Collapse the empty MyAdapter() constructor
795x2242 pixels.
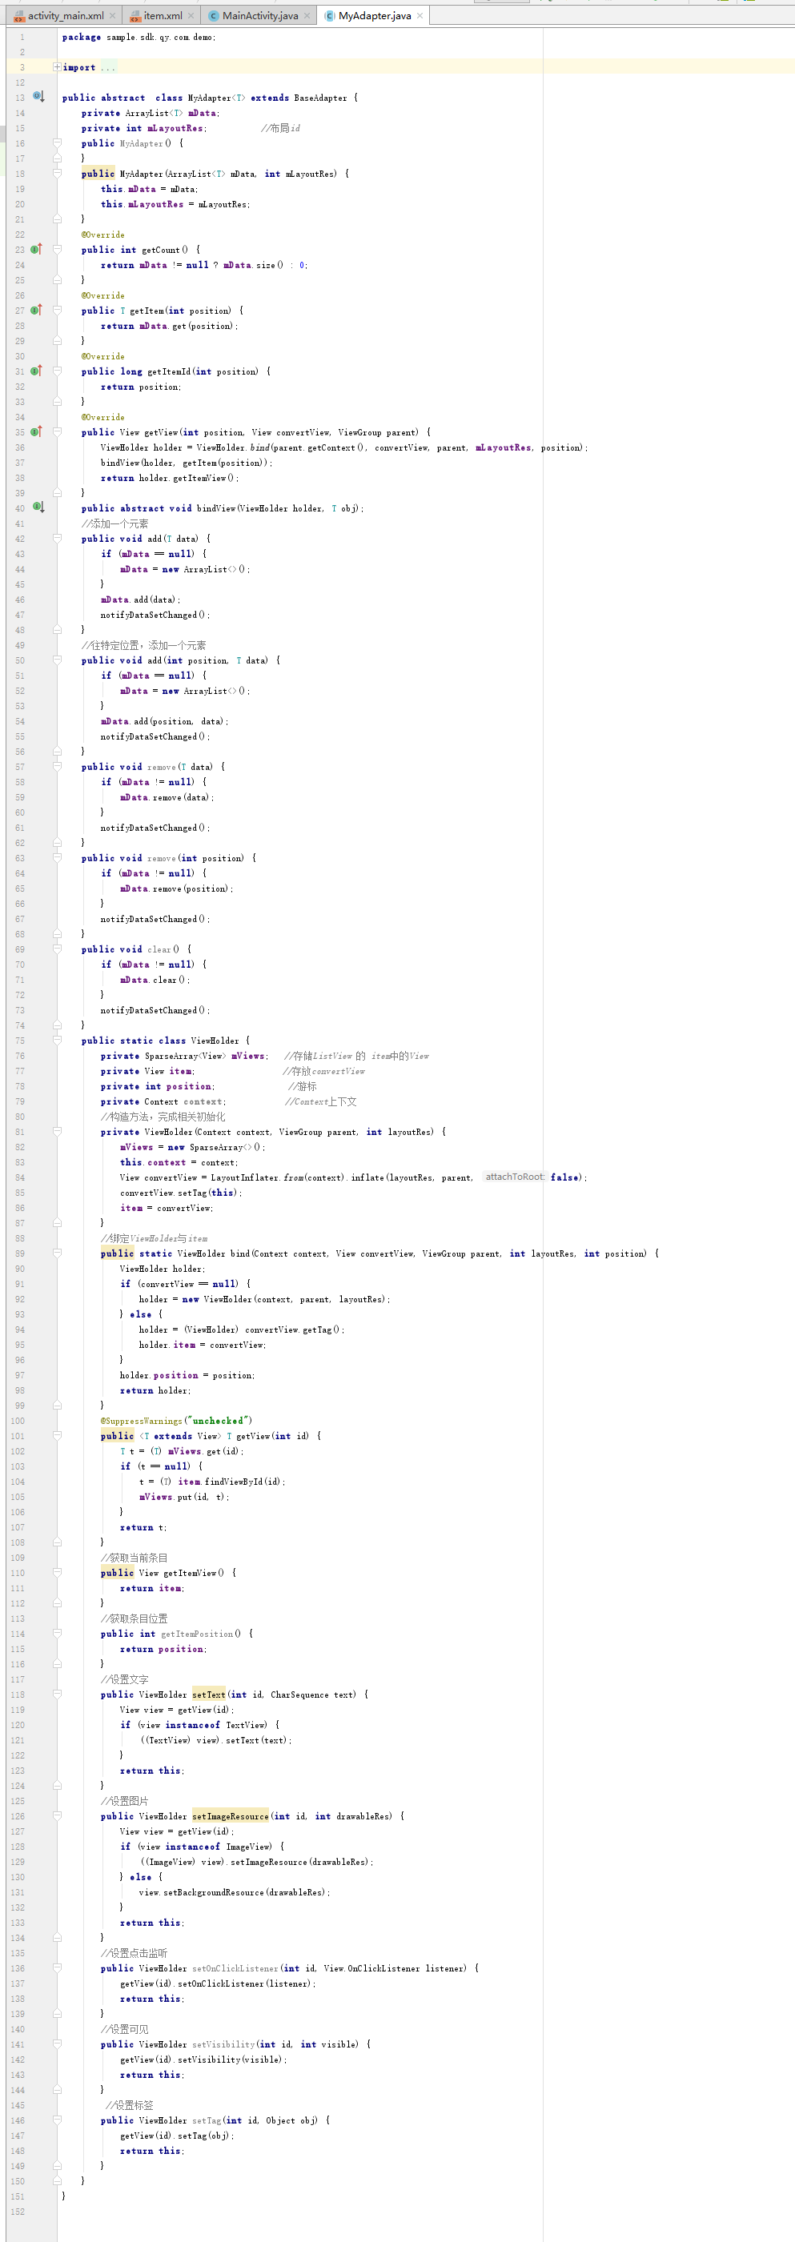tap(57, 142)
